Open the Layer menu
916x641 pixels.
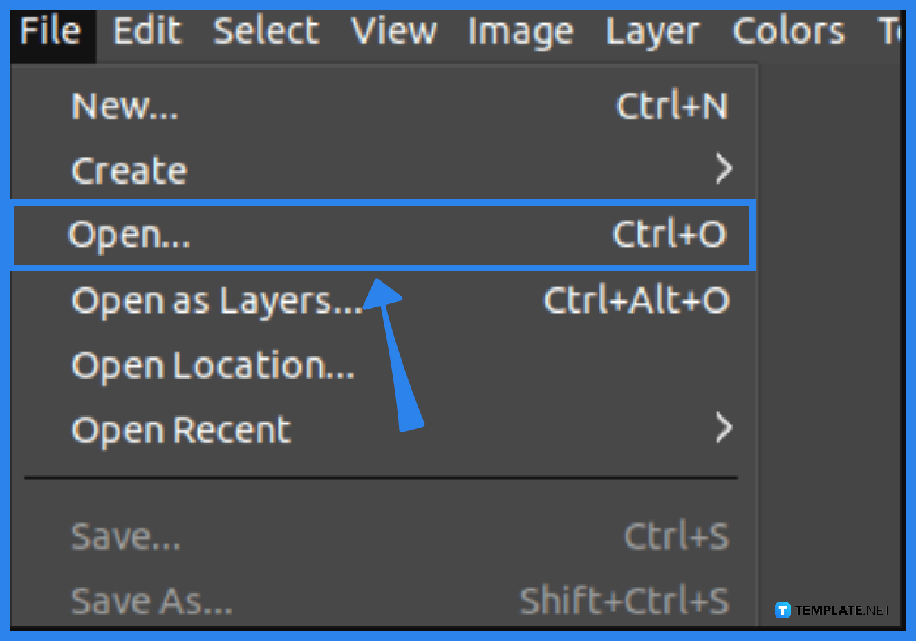pos(651,31)
